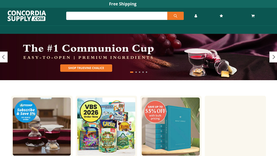Open the shopping cart icon
This screenshot has width=277, height=156.
[x=253, y=16]
